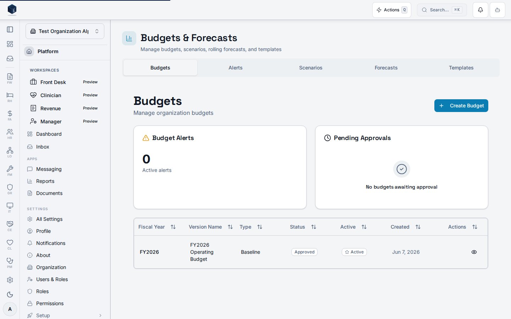The image size is (511, 319).
Task: Open the FM wrench module icon
Action: pos(10,170)
